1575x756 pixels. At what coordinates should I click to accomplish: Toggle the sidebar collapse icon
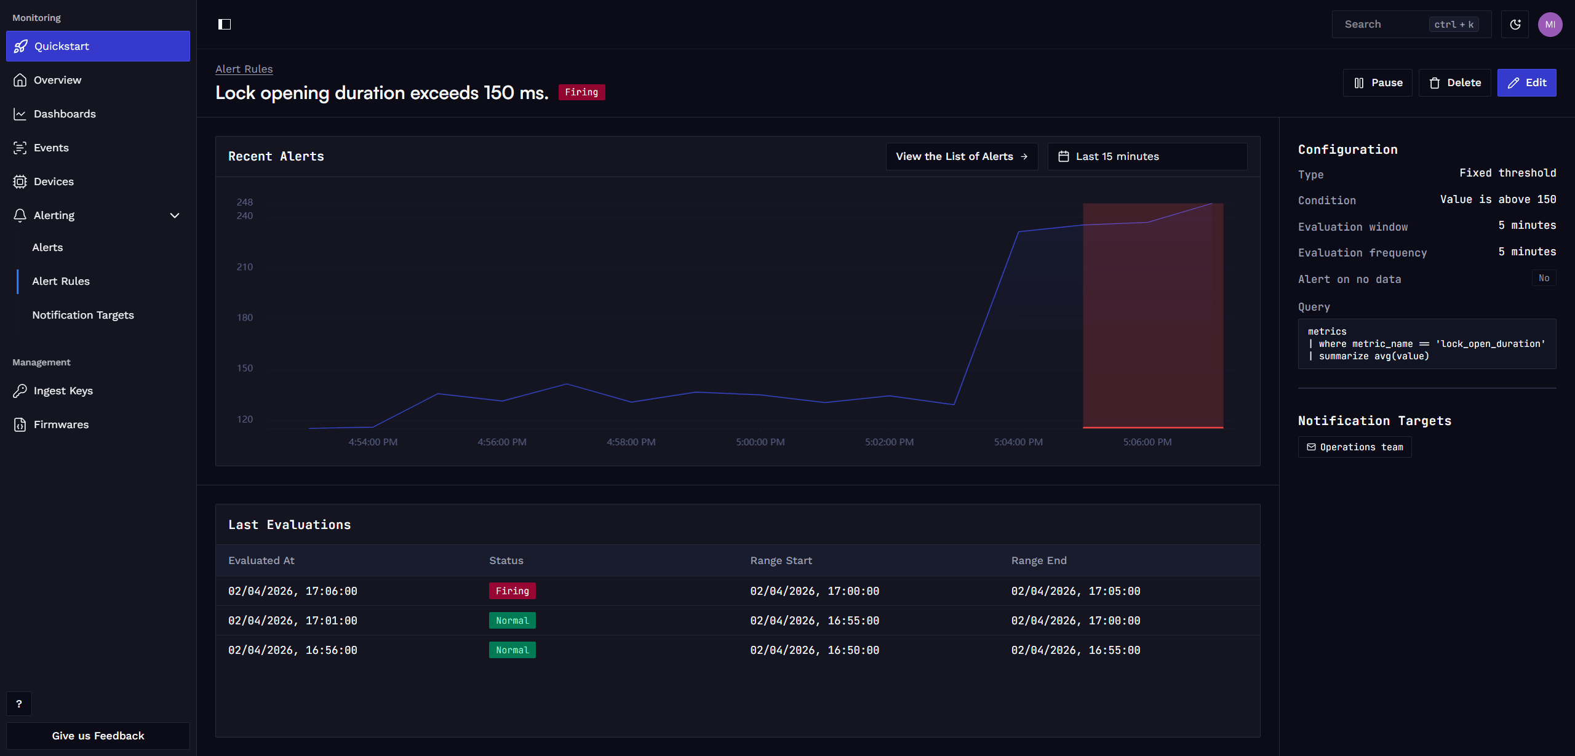225,24
